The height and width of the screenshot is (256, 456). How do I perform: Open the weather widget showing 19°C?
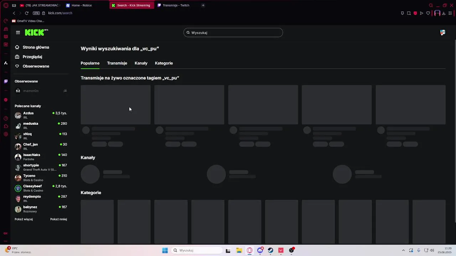(x=18, y=250)
